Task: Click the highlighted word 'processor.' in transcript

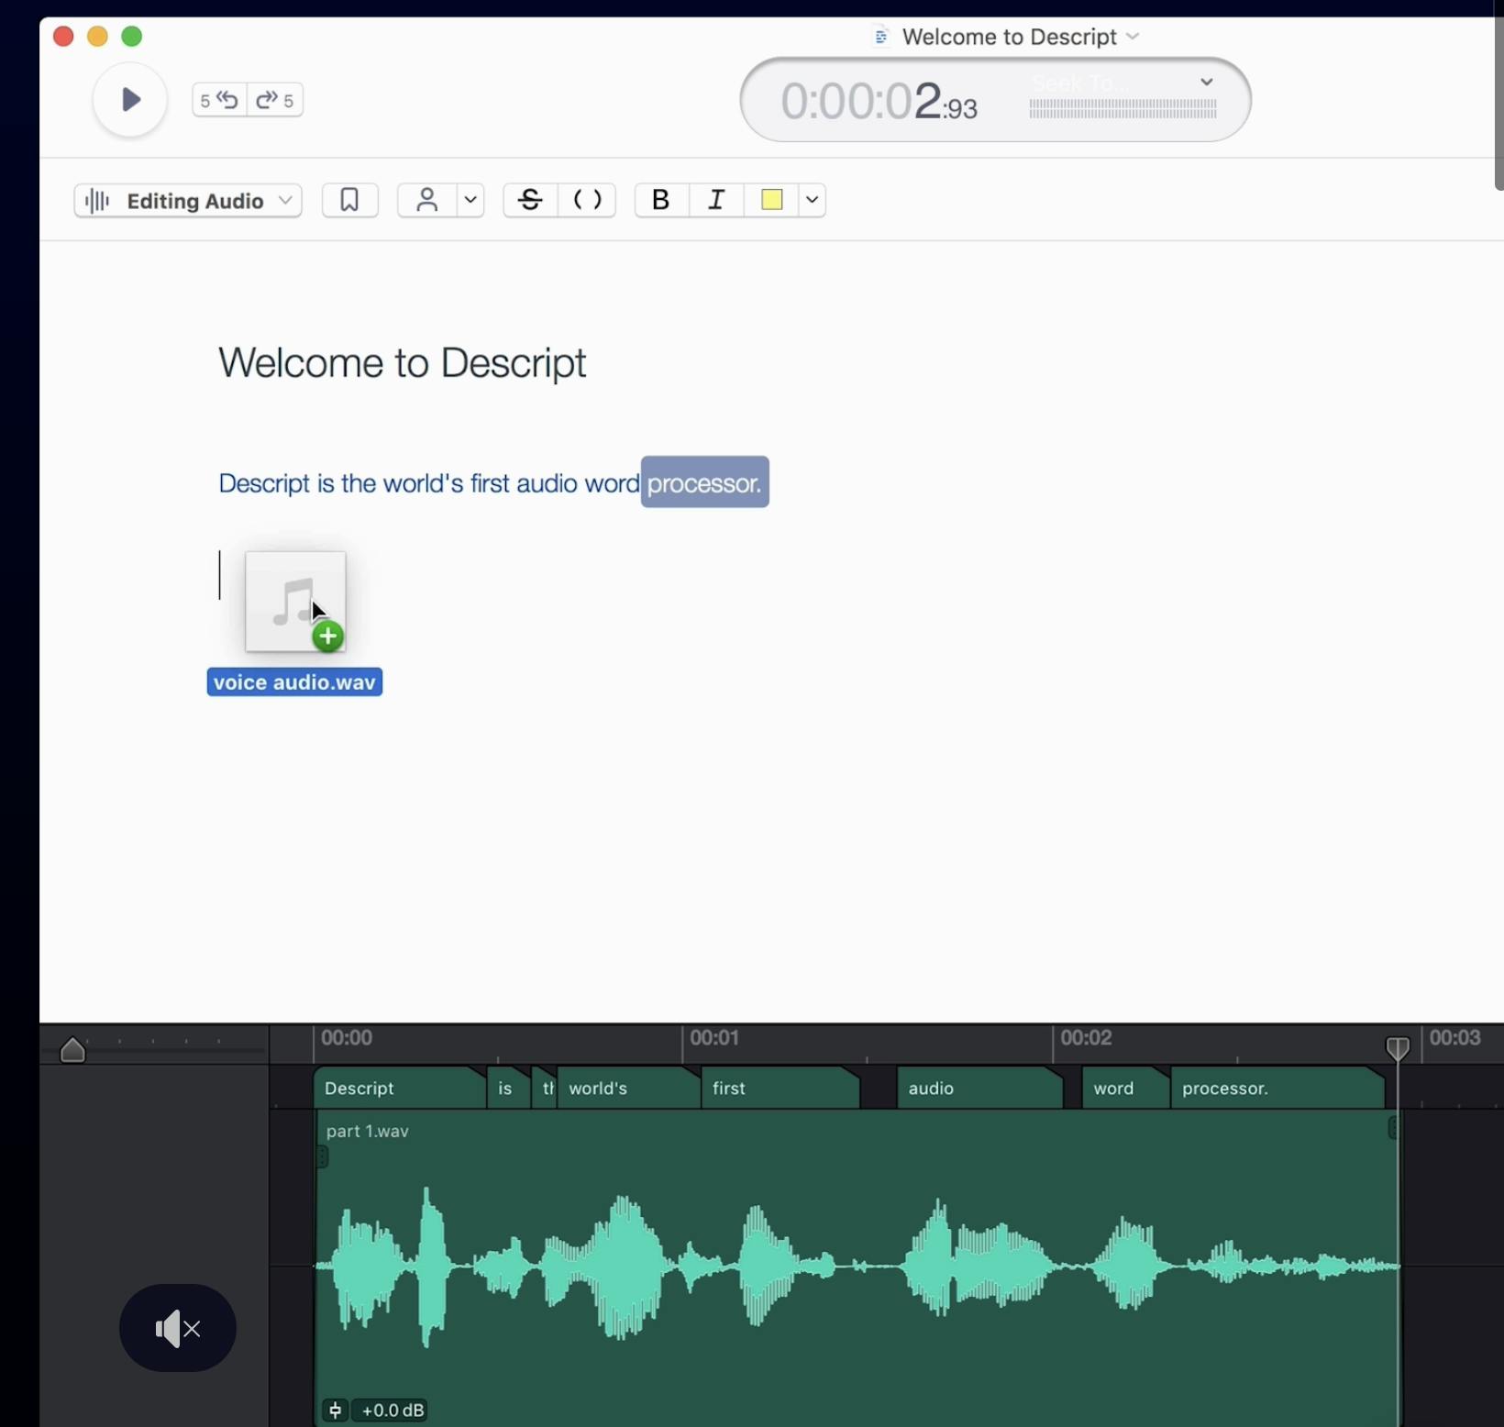Action: (704, 482)
